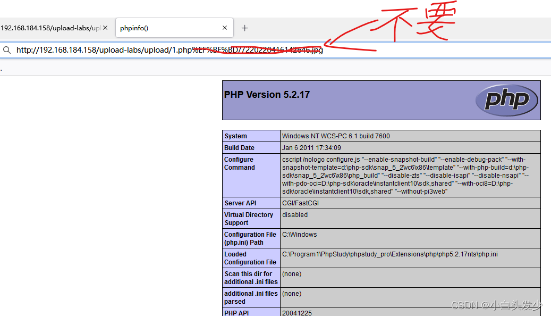Image resolution: width=551 pixels, height=316 pixels.
Task: Select Scan this dir for additional .ini label
Action: click(x=251, y=278)
